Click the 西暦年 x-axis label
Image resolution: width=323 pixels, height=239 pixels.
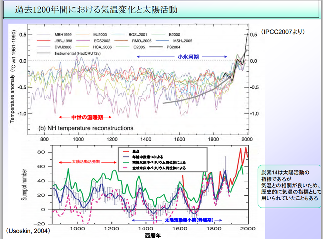153,236
